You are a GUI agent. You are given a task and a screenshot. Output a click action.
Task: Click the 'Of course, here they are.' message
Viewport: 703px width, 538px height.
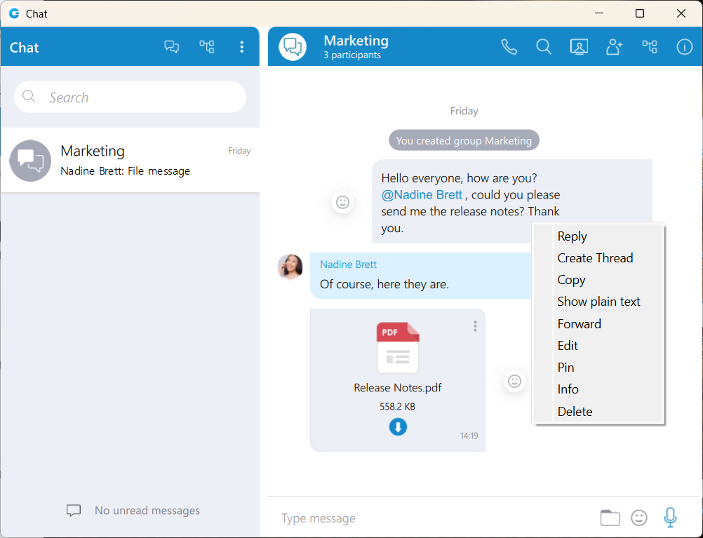(384, 284)
